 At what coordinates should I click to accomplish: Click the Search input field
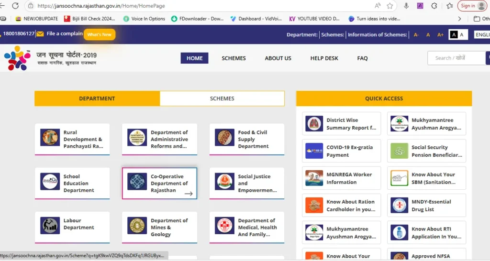(455, 58)
